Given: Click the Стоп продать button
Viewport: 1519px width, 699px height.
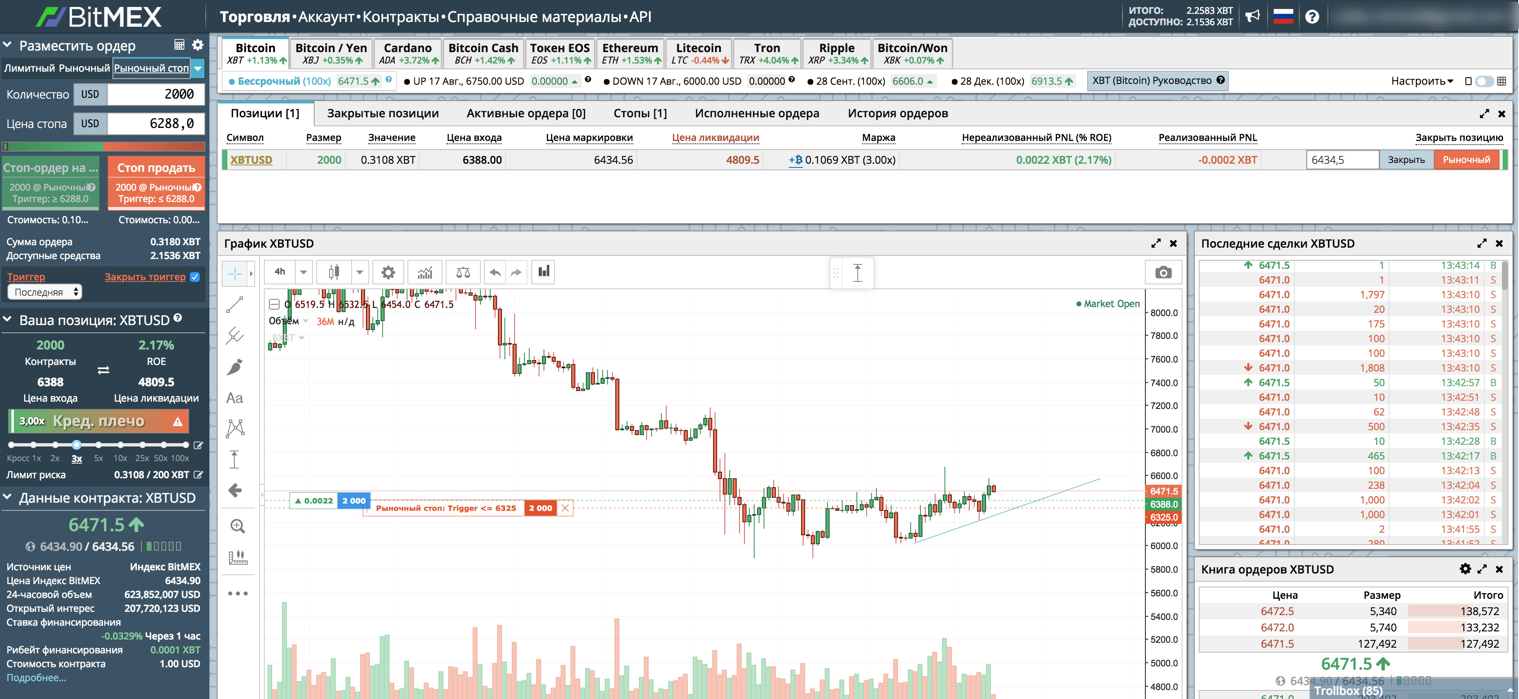Looking at the screenshot, I should (x=156, y=182).
